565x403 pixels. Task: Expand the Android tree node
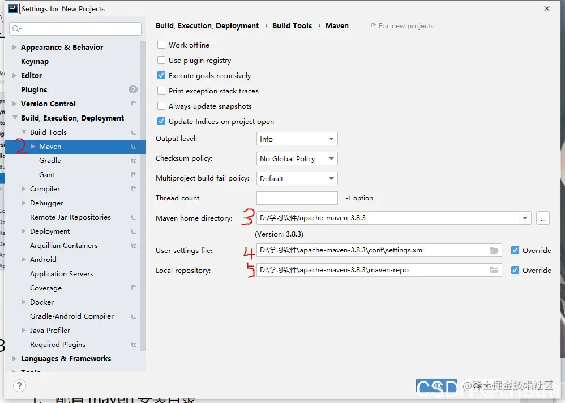[x=23, y=259]
